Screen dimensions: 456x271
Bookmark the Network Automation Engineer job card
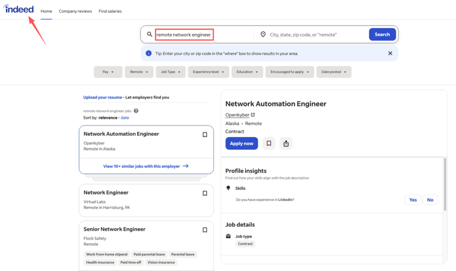click(x=205, y=135)
